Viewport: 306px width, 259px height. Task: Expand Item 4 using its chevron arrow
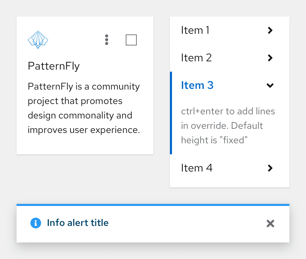click(270, 168)
